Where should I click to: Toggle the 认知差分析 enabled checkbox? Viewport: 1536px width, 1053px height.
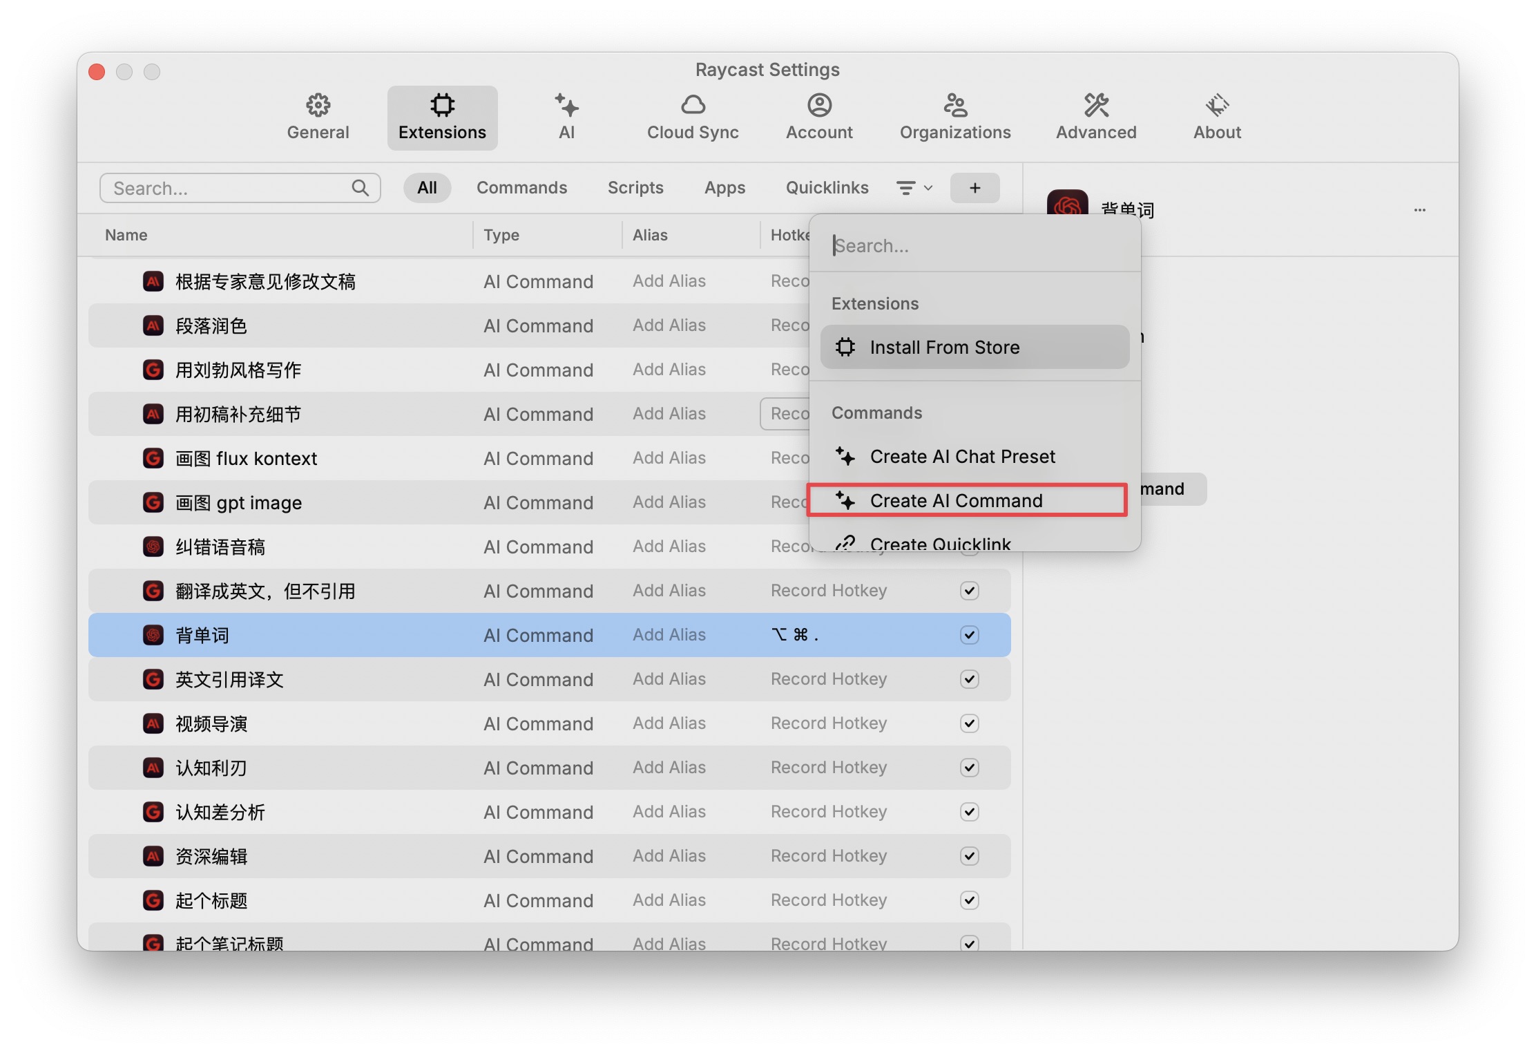click(970, 812)
